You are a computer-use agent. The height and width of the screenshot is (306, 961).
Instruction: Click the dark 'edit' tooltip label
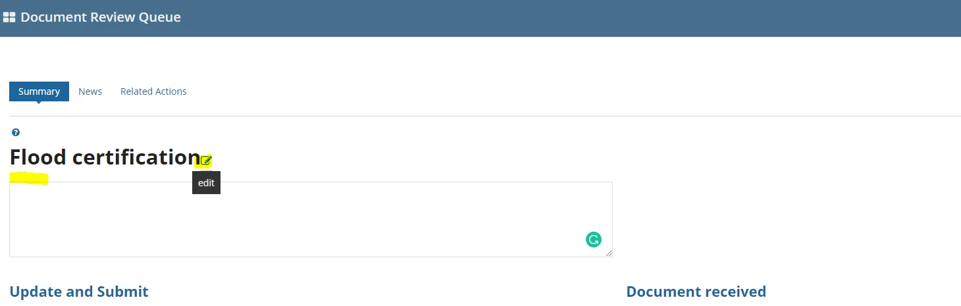206,183
